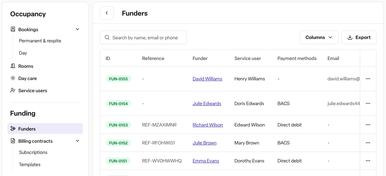Click reference REF-WV0HWWHQ
Image resolution: width=386 pixels, height=176 pixels.
162,161
